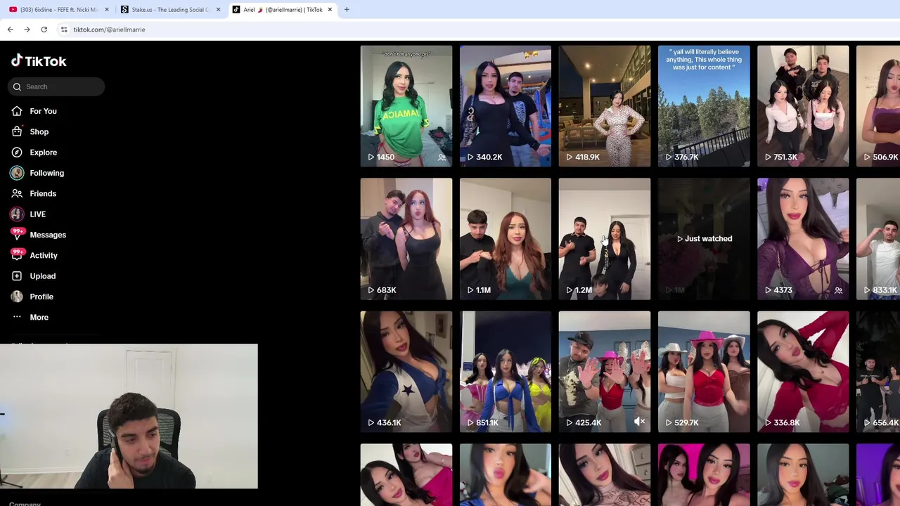
Task: Open the video with 436.1K views
Action: 406,372
